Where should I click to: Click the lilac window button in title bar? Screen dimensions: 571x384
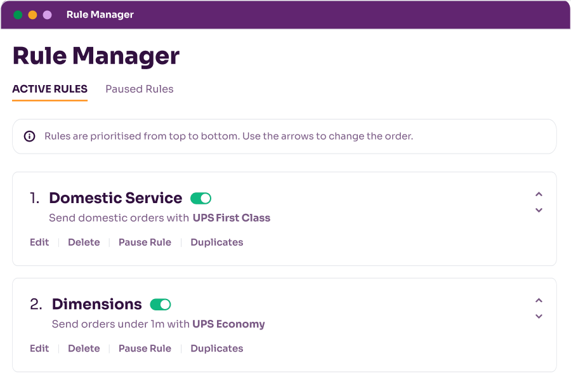click(48, 15)
